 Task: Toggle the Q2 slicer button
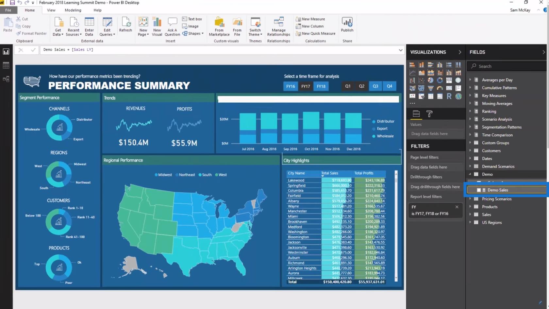[x=361, y=86]
